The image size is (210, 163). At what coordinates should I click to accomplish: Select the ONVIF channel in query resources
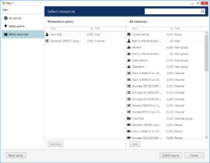point(85,41)
